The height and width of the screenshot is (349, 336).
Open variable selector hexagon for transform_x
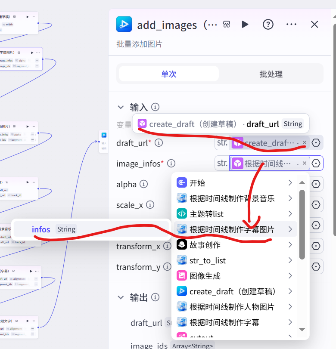point(316,246)
